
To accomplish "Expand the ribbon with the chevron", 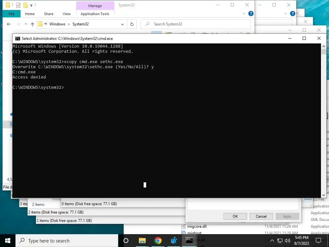I will (x=244, y=14).
